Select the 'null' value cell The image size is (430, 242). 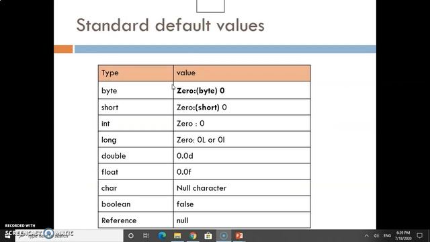[242, 220]
